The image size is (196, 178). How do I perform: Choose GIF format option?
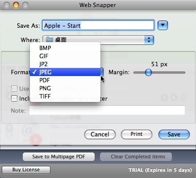65,56
